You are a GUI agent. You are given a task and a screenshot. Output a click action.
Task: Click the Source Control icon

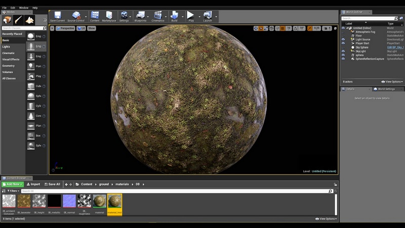pyautogui.click(x=77, y=16)
